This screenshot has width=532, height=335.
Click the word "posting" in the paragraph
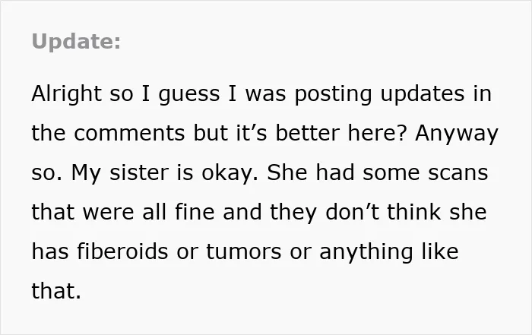333,94
